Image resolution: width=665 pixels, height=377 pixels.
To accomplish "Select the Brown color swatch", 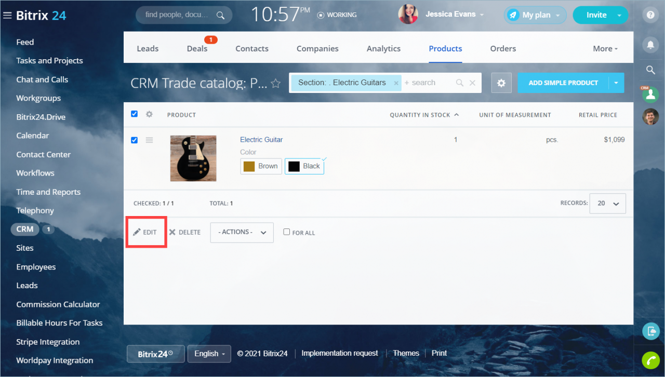I will click(261, 166).
